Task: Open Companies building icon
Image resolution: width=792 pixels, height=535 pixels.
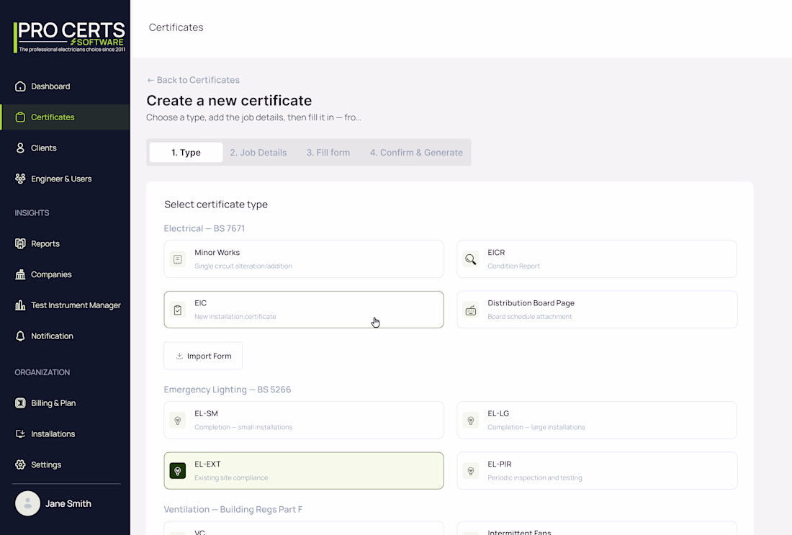Action: (20, 274)
